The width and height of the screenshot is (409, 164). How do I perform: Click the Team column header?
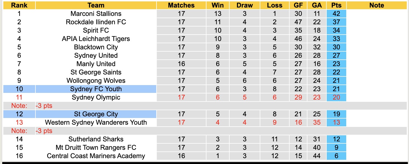[96, 5]
